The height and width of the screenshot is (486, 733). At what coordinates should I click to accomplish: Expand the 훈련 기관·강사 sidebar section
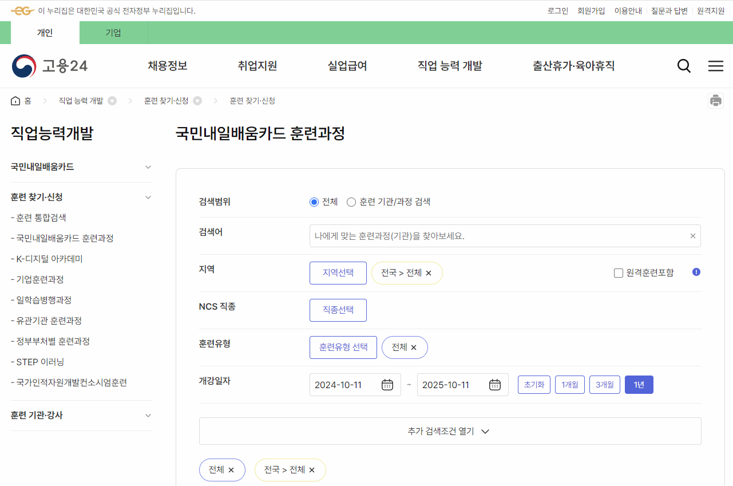coord(148,416)
